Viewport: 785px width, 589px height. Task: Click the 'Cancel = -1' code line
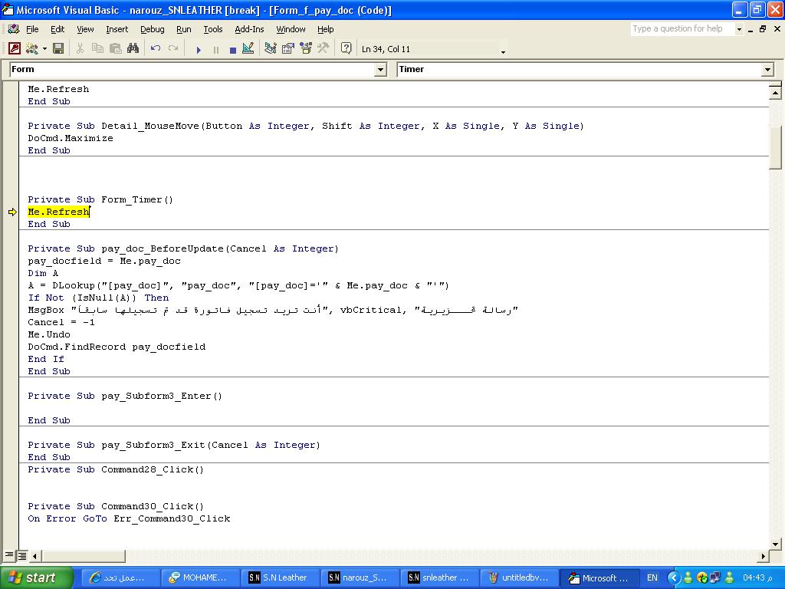coord(61,322)
